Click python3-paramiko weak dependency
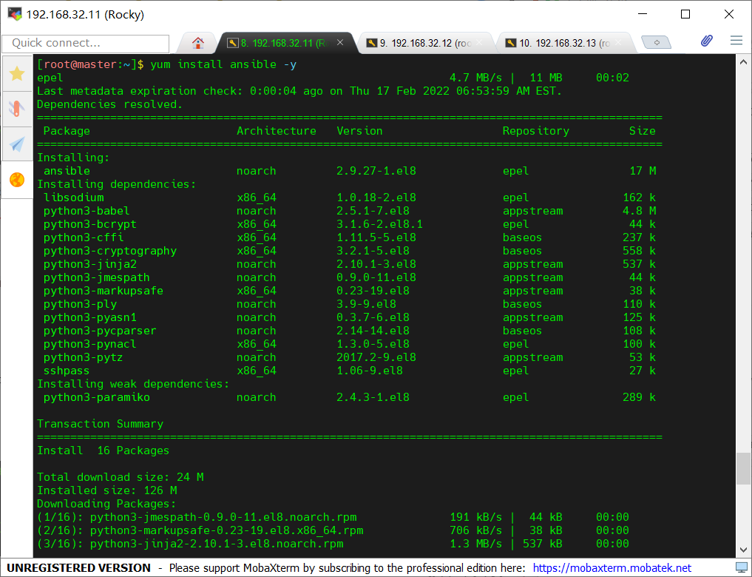This screenshot has width=752, height=577. (96, 397)
